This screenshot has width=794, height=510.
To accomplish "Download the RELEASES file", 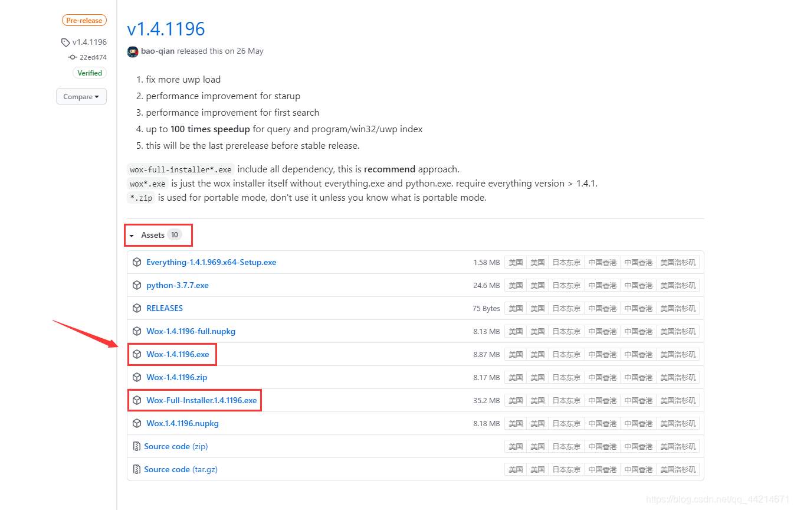I will pyautogui.click(x=165, y=308).
